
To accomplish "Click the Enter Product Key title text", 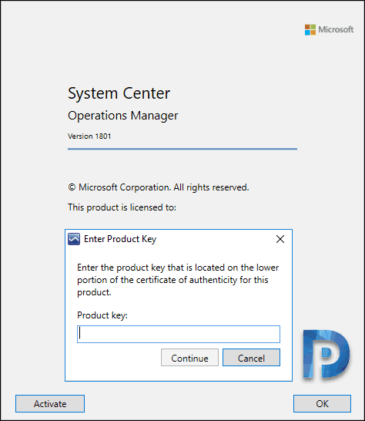I will click(x=120, y=239).
